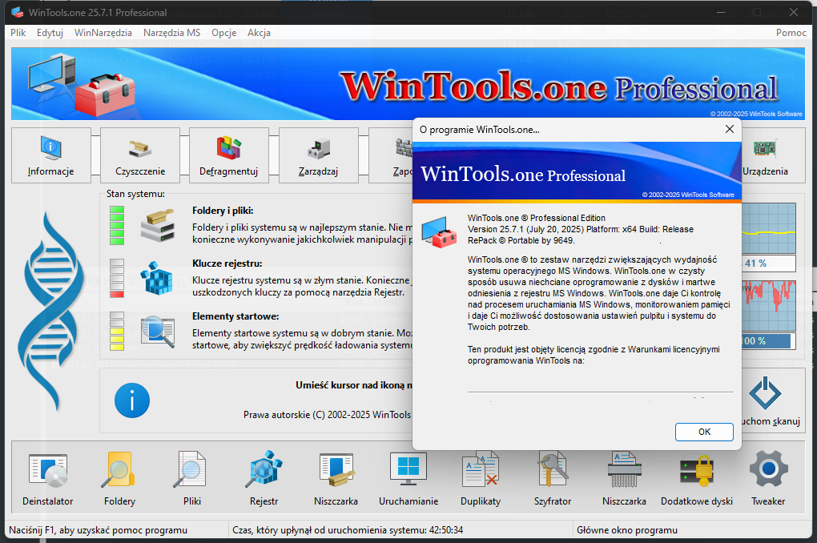This screenshot has height=543, width=817.
Task: Open the Narzędzia MS menu
Action: point(172,32)
